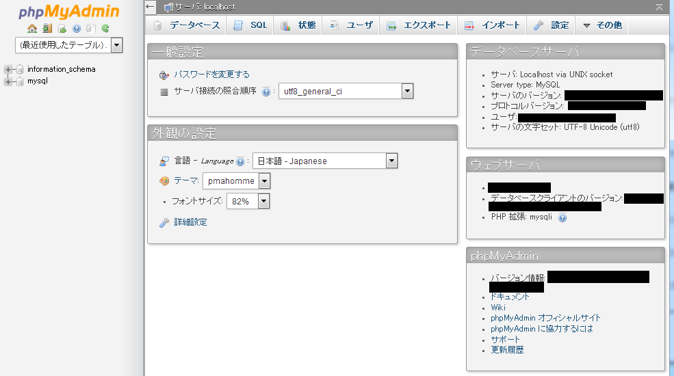The width and height of the screenshot is (674, 376).
Task: Visit phpMyAdmin オフィシャルサイト link
Action: pyautogui.click(x=545, y=318)
